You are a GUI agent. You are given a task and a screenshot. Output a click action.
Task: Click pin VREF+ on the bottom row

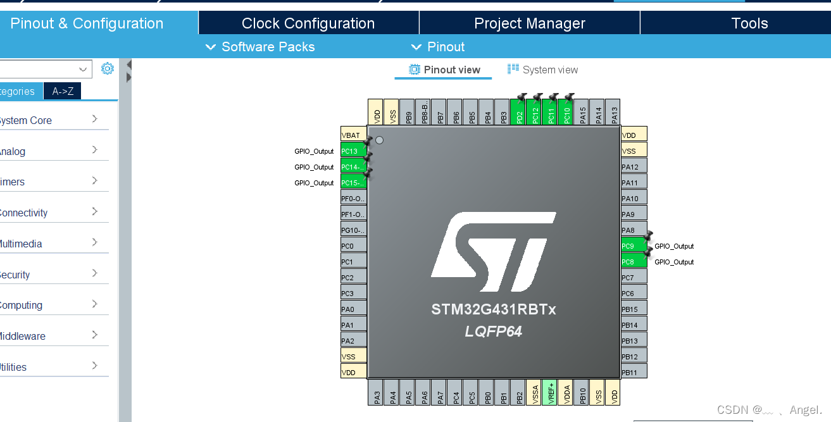click(x=550, y=392)
